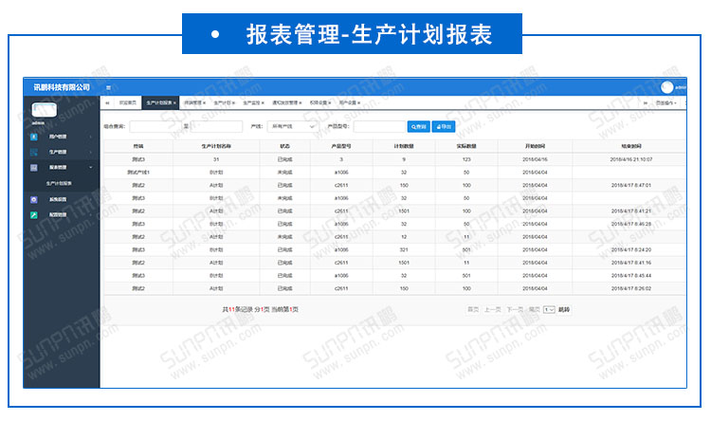Collapse the 报表管理 sidebar menu
The height and width of the screenshot is (421, 711).
62,168
